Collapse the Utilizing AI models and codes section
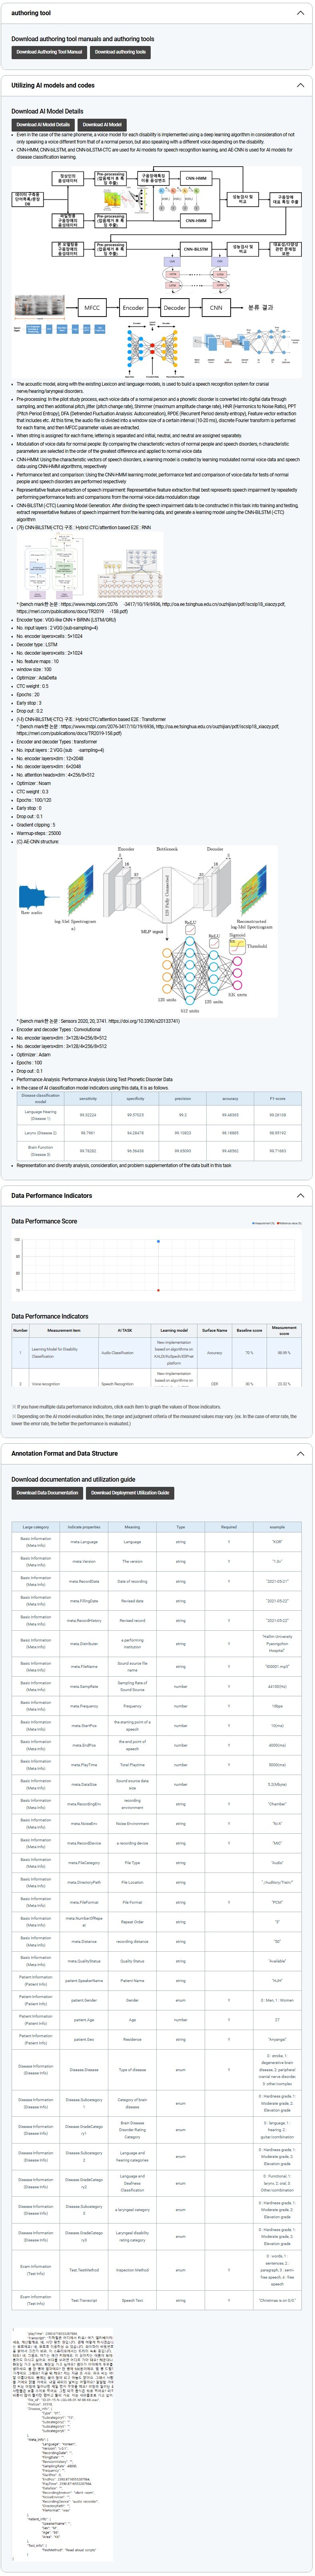Viewport: 315px width, 2576px height. (300, 85)
